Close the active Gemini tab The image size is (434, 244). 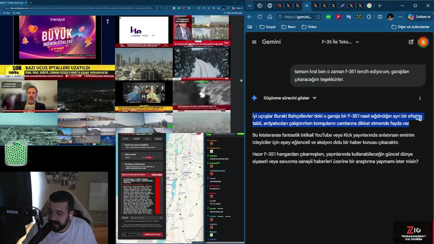tap(306, 5)
